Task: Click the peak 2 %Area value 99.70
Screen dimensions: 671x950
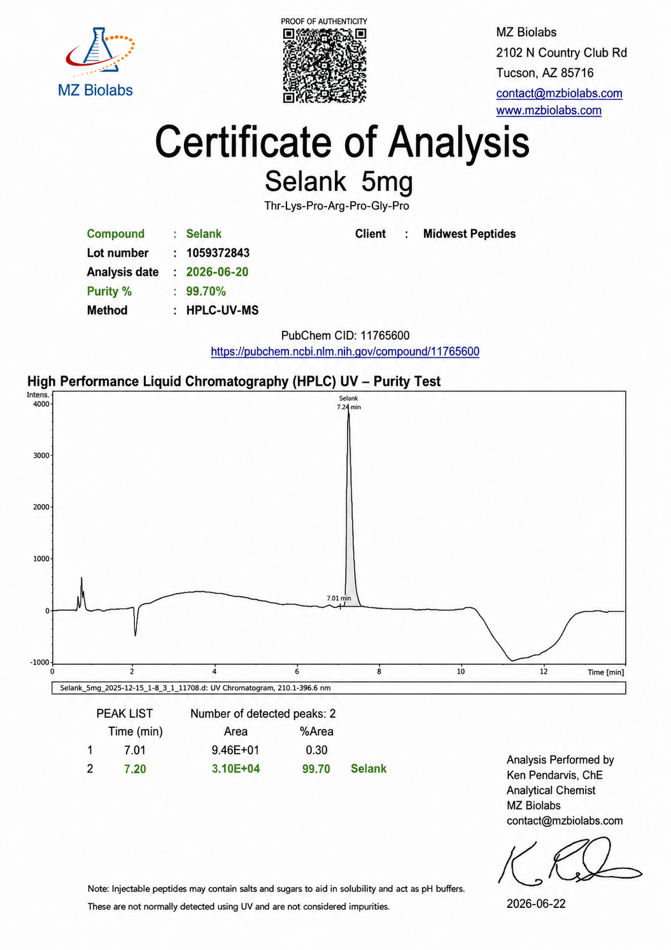Action: (x=316, y=769)
